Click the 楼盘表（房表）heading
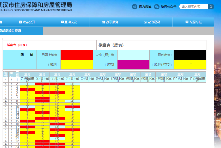Viewport: 221px width, 148px height. [x=111, y=45]
